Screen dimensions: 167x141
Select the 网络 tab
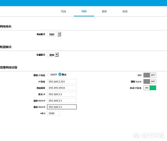coord(84,11)
